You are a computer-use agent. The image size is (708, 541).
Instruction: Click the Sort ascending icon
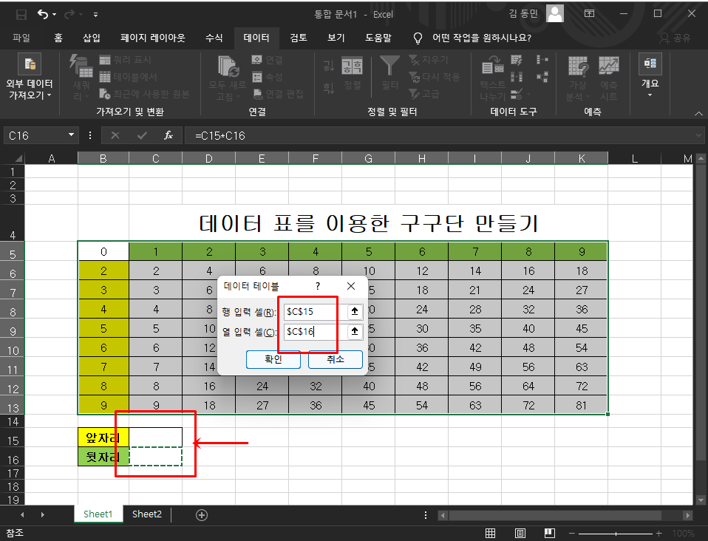tap(329, 67)
